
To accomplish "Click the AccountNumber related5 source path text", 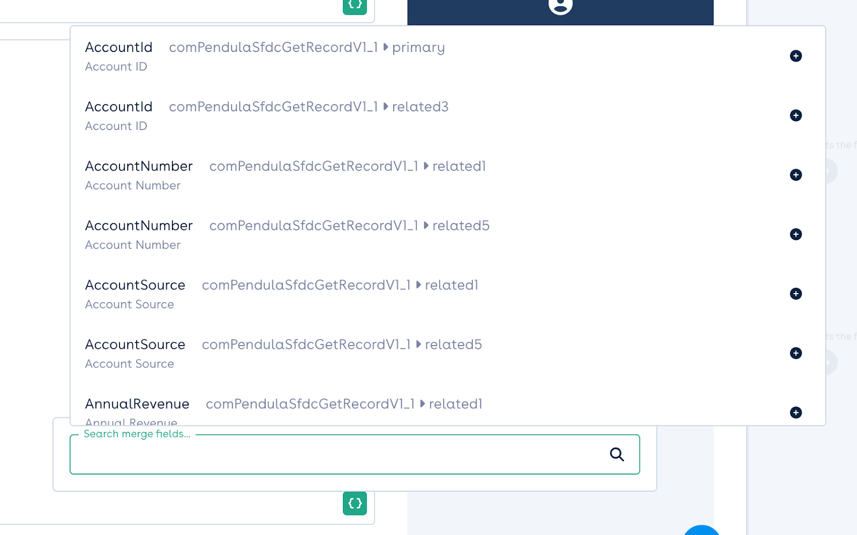I will [349, 226].
